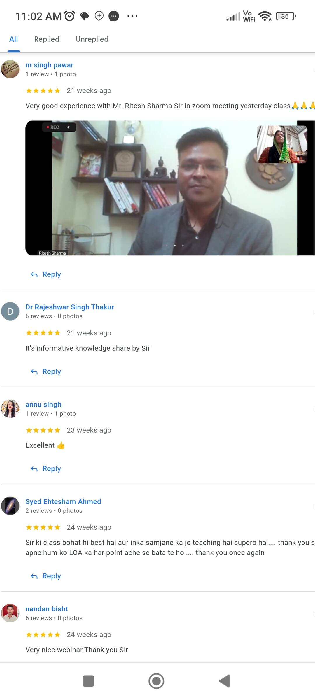Open reviewer name m singh pawar
Viewport: 315px width, 700px height.
click(x=49, y=65)
